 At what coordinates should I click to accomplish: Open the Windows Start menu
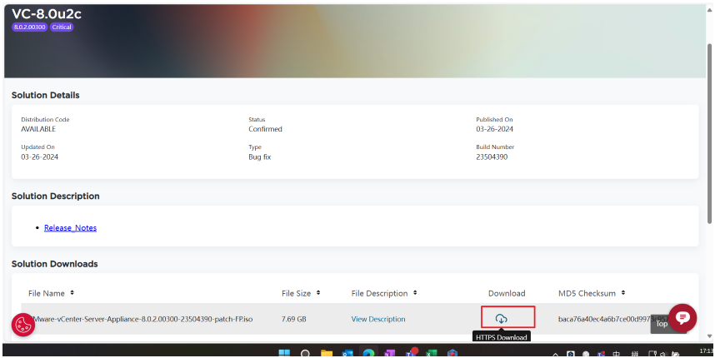284,354
